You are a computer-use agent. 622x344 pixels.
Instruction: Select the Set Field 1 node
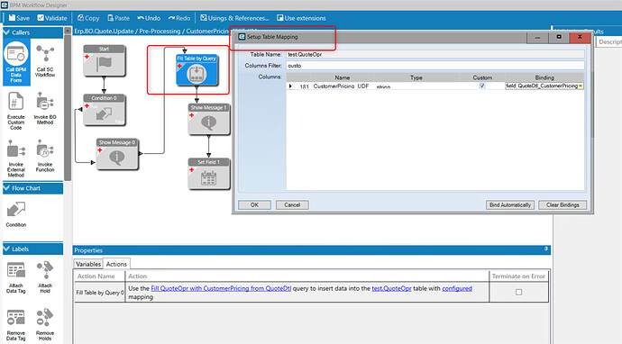pyautogui.click(x=208, y=174)
